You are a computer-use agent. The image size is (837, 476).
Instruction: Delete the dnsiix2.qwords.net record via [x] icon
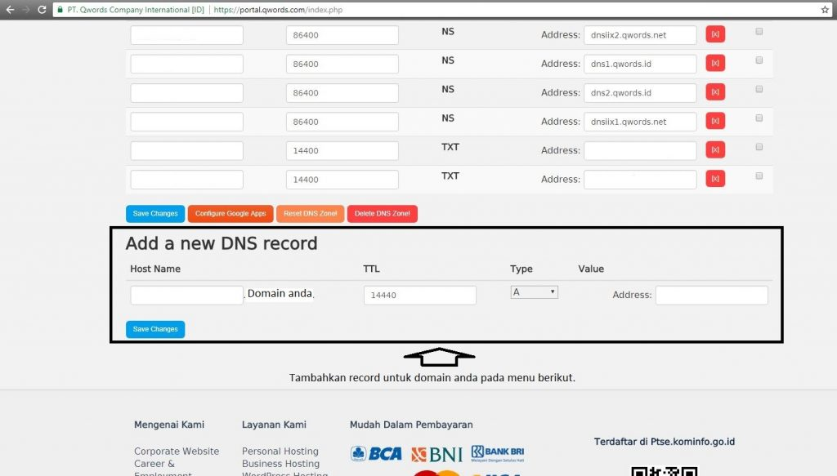(715, 33)
